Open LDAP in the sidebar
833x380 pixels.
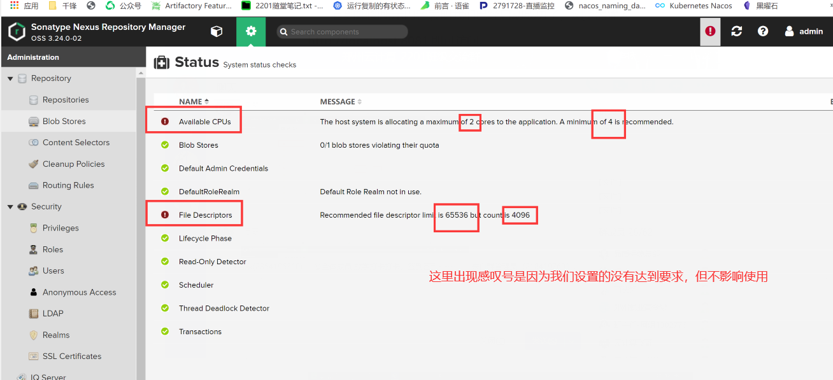(53, 313)
